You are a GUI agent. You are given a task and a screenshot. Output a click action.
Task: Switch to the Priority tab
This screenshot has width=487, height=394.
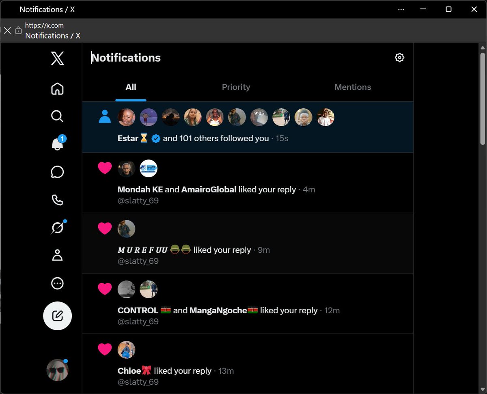pyautogui.click(x=236, y=87)
